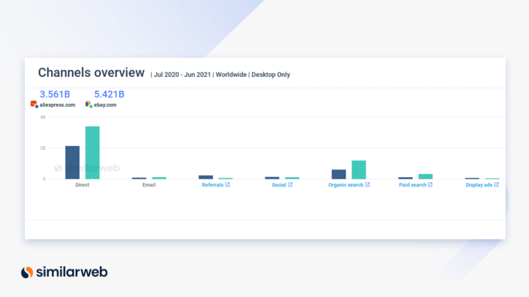Click the aliexpress.com favicon in legend
Screen dimensions: 529x297
click(34, 104)
